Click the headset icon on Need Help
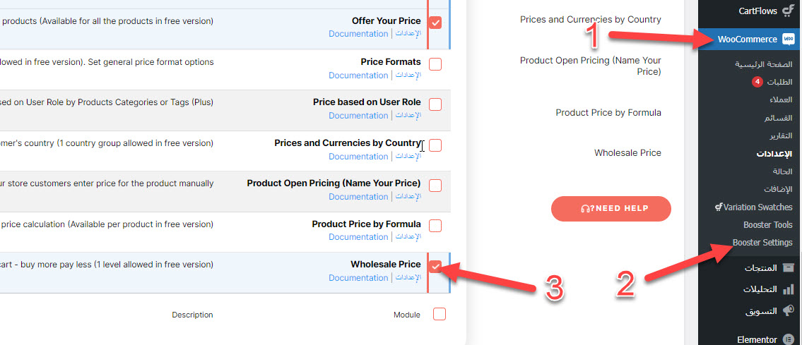 tap(585, 208)
